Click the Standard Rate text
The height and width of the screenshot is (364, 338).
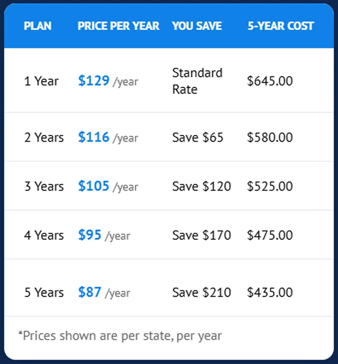click(x=198, y=81)
